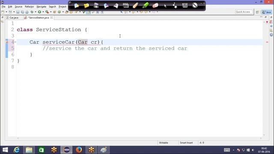This screenshot has height=154, width=274.
Task: Click the New Java package icon
Action: point(54,12)
